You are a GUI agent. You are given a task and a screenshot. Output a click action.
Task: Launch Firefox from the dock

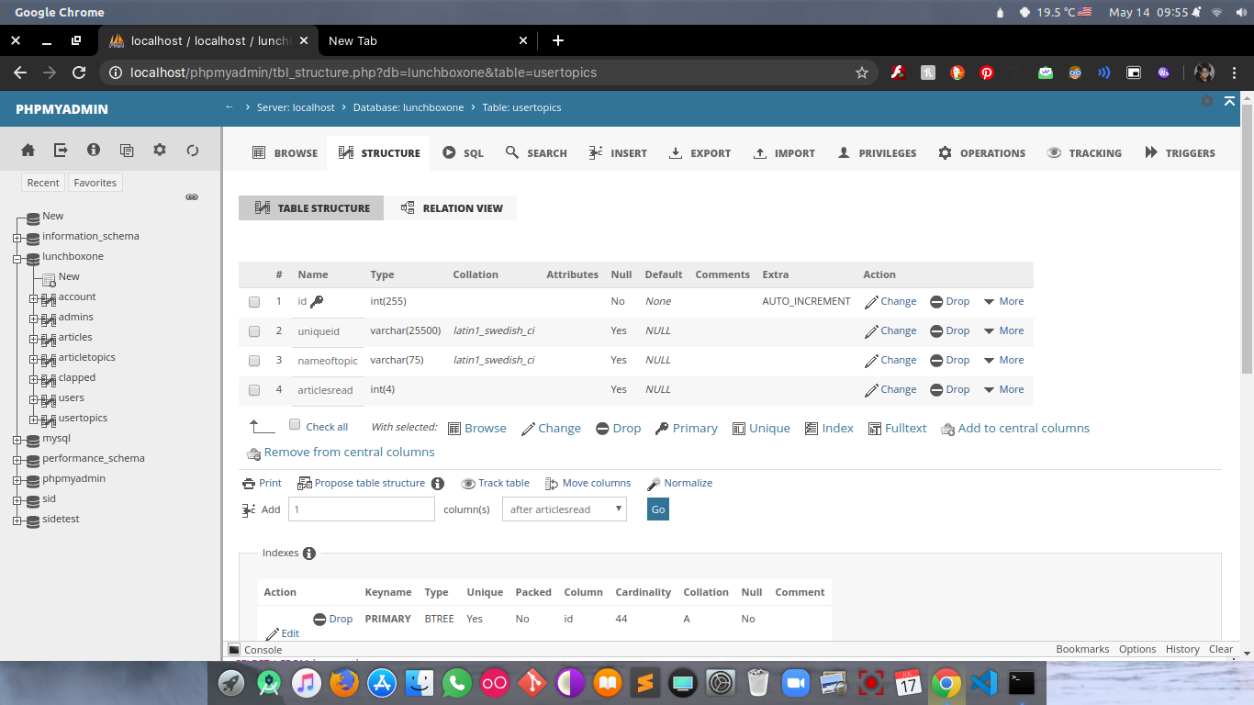pyautogui.click(x=344, y=683)
